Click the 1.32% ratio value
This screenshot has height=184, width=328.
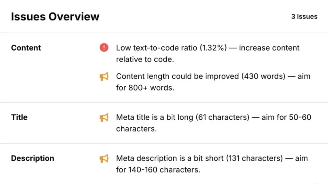click(214, 48)
